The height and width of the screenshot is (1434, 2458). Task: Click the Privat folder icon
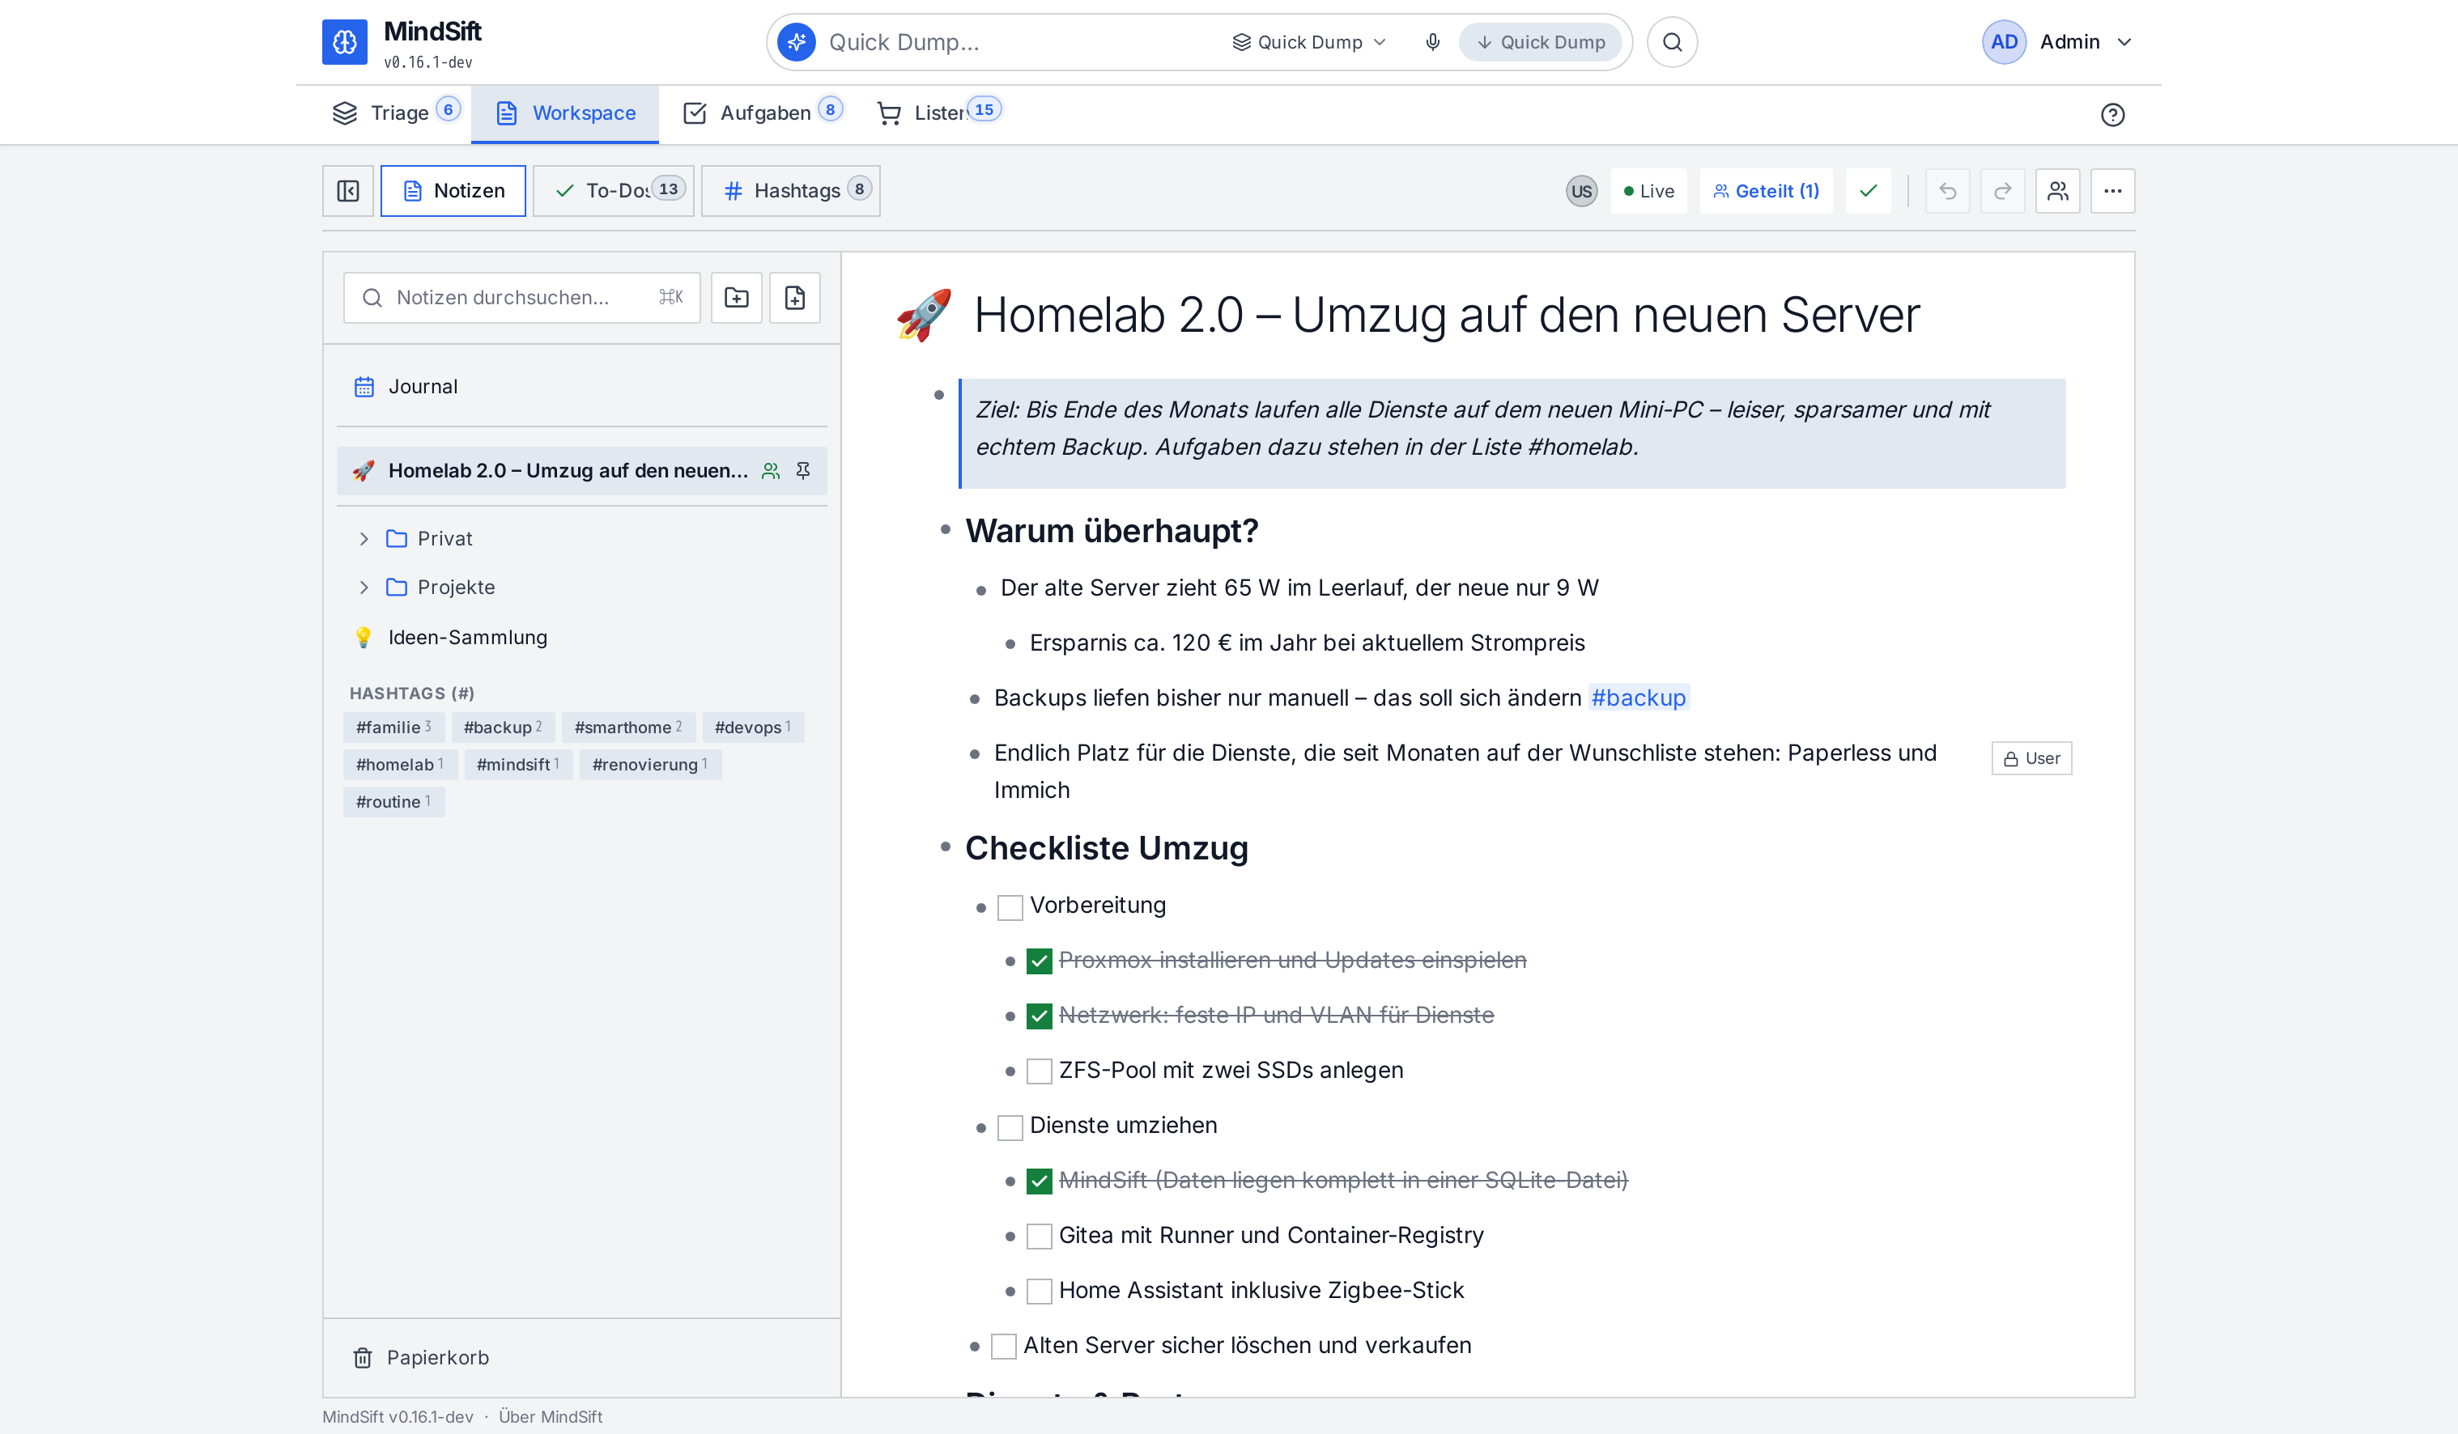click(x=396, y=539)
